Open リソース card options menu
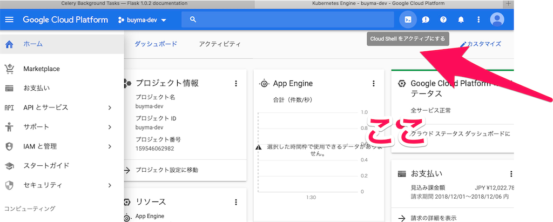Viewport: 553px width, 222px height. coord(236,202)
